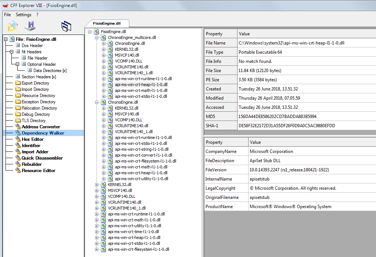This screenshot has height=257, width=376.
Task: Click the FileVersion value 10.0.14393.2247
Action: [289, 170]
